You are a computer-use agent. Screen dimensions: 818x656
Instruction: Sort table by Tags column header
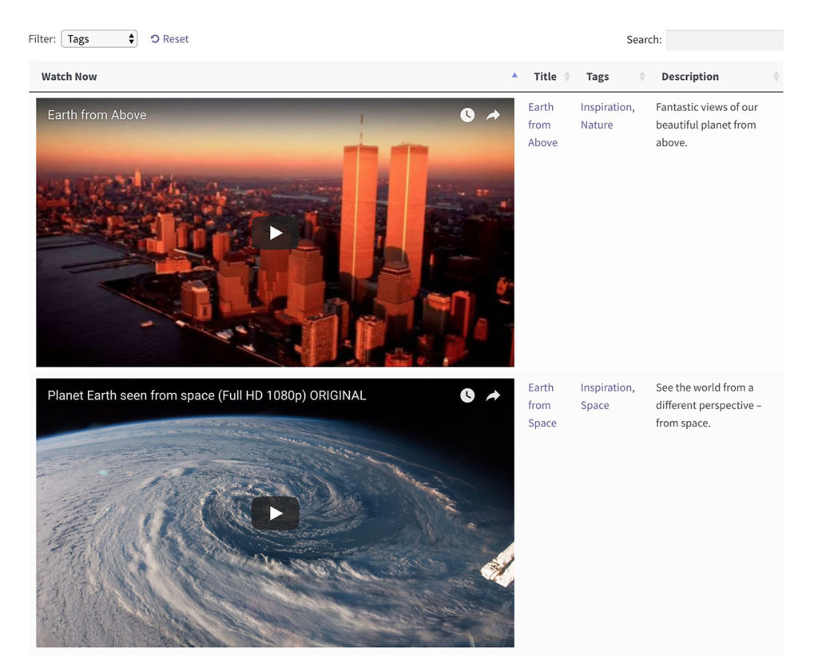[x=597, y=77]
